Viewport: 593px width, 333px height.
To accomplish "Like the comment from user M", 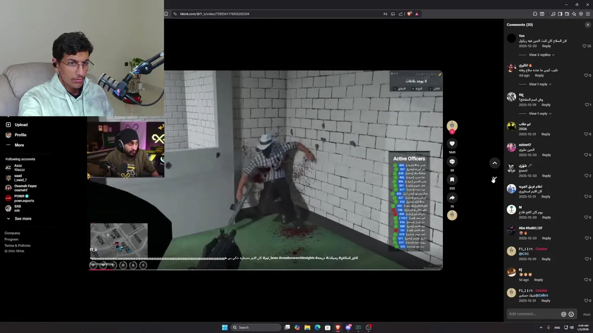I will coord(587,217).
